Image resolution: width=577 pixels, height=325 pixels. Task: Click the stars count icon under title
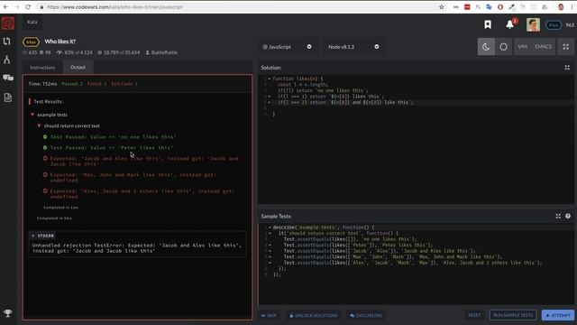(x=25, y=52)
